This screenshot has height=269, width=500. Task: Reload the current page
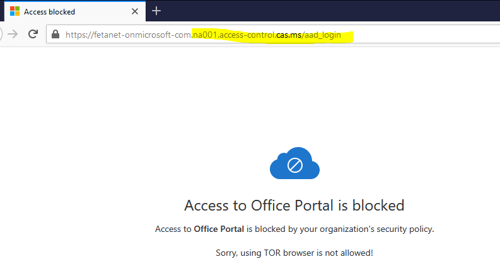(33, 35)
